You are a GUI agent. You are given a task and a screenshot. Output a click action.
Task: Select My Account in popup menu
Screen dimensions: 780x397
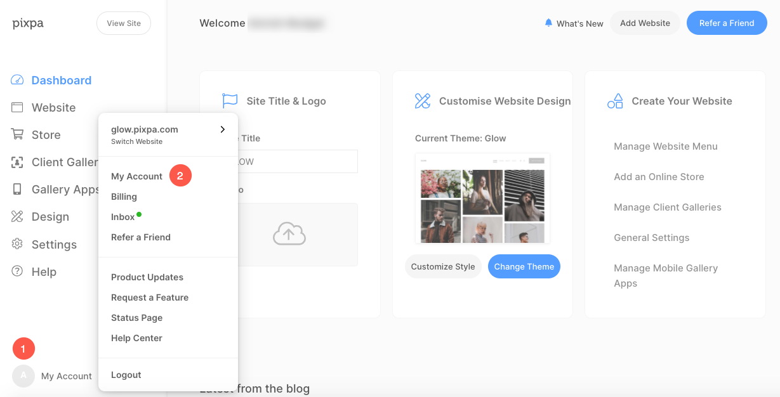pyautogui.click(x=136, y=176)
